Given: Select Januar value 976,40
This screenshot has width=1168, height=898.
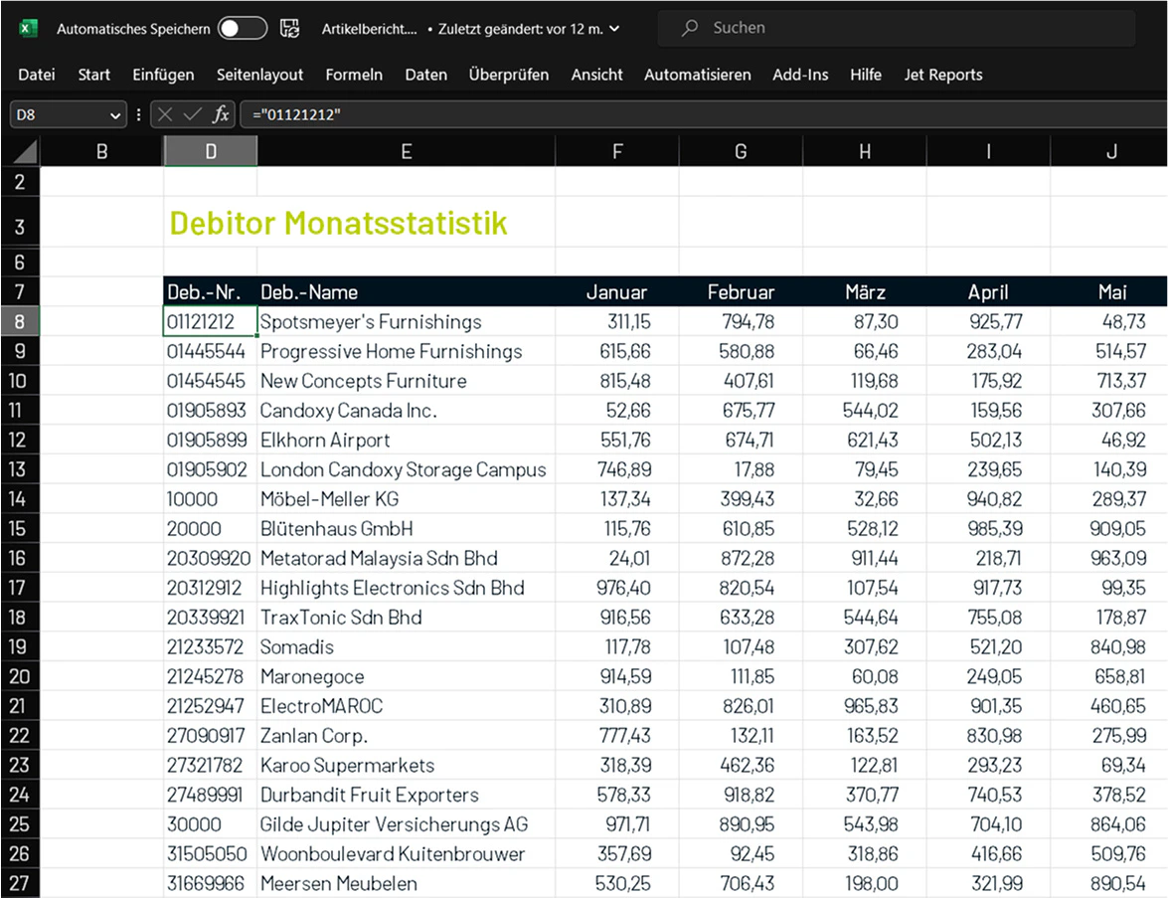Looking at the screenshot, I should tap(616, 588).
